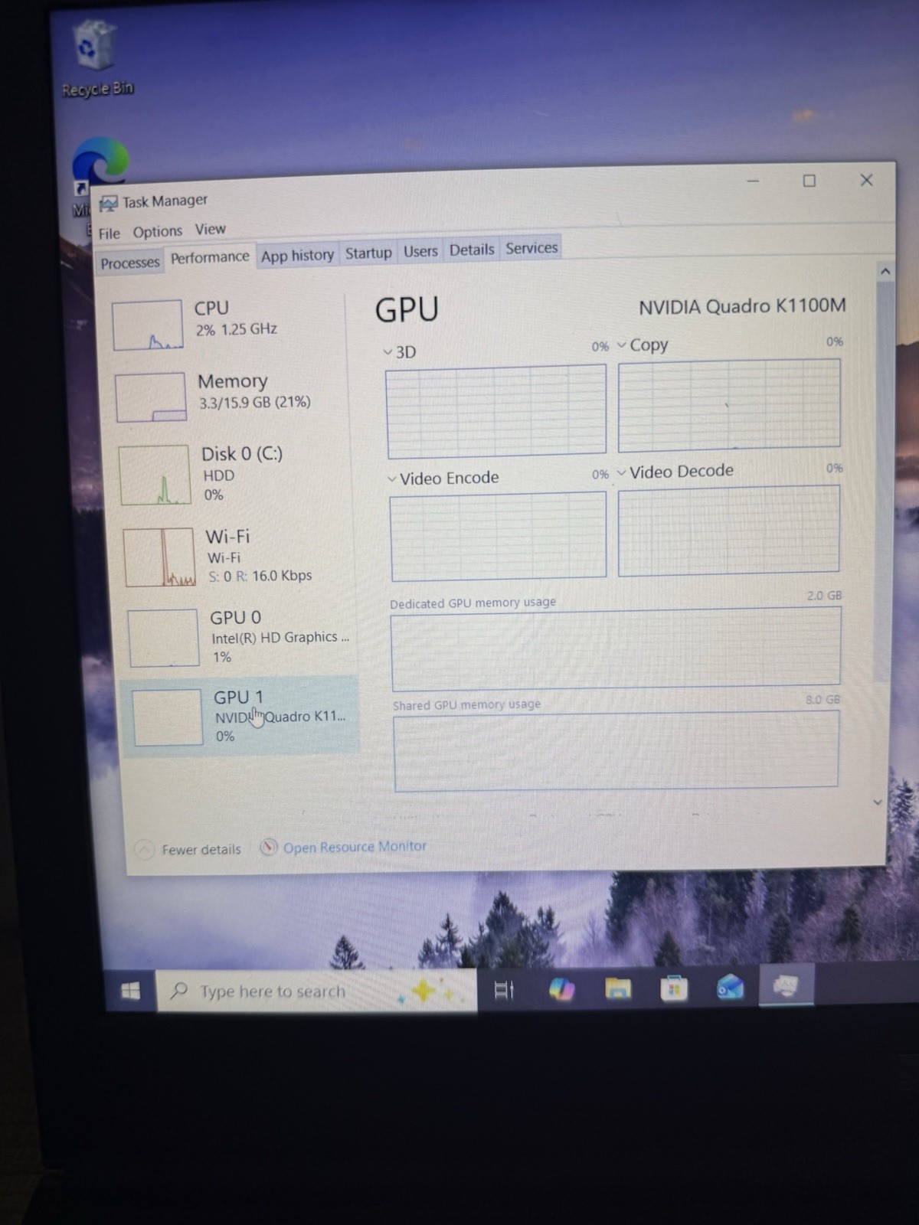Viewport: 919px width, 1225px height.
Task: Click the Intel(R) HD Graphics text
Action: 280,637
